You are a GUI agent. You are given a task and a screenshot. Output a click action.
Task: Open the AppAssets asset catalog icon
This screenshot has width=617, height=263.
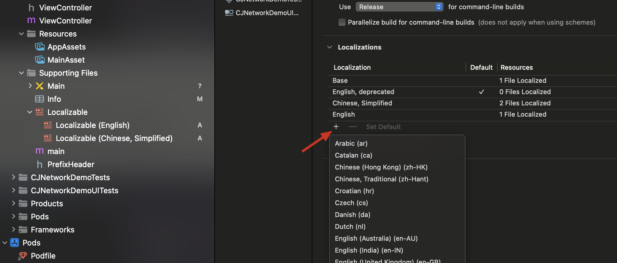[x=40, y=47]
